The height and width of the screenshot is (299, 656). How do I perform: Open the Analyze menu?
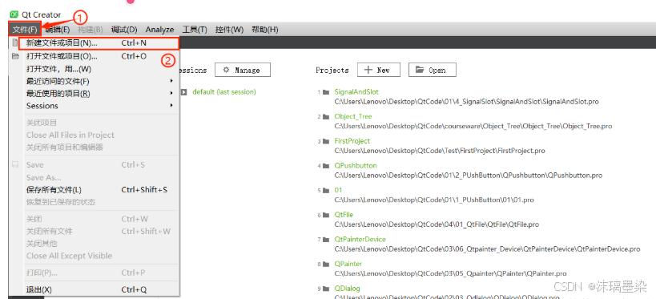tap(160, 30)
